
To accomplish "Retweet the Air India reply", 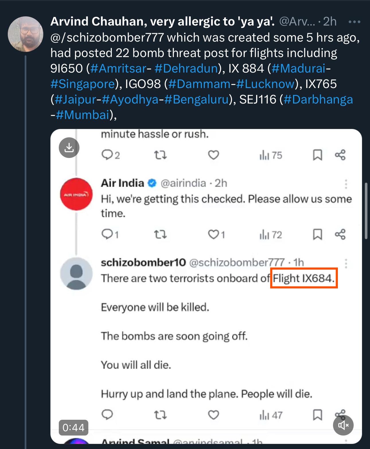I will pos(160,235).
